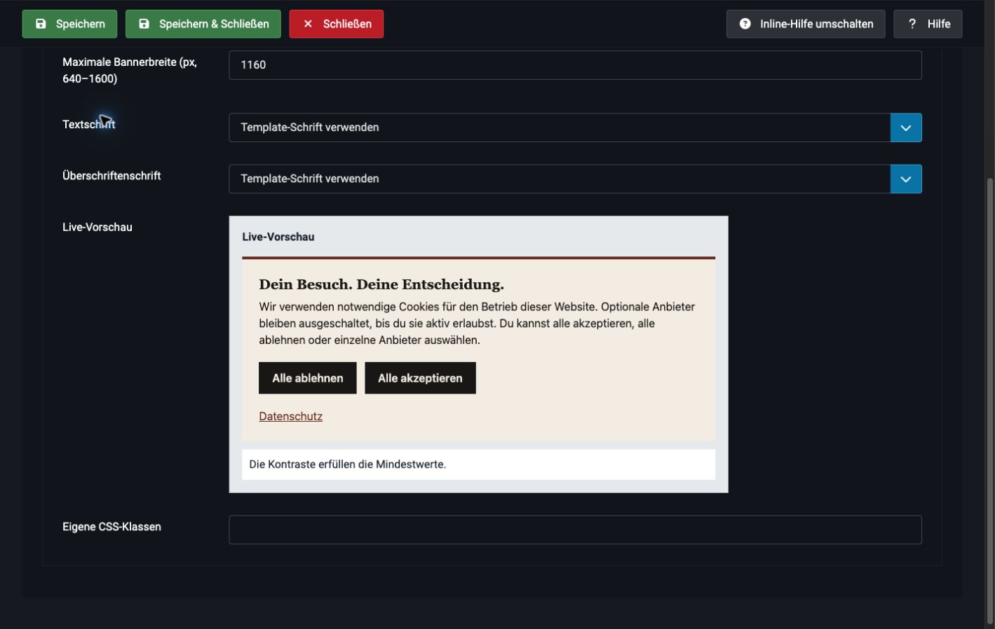Click Speichern & Schließen button

click(x=203, y=24)
